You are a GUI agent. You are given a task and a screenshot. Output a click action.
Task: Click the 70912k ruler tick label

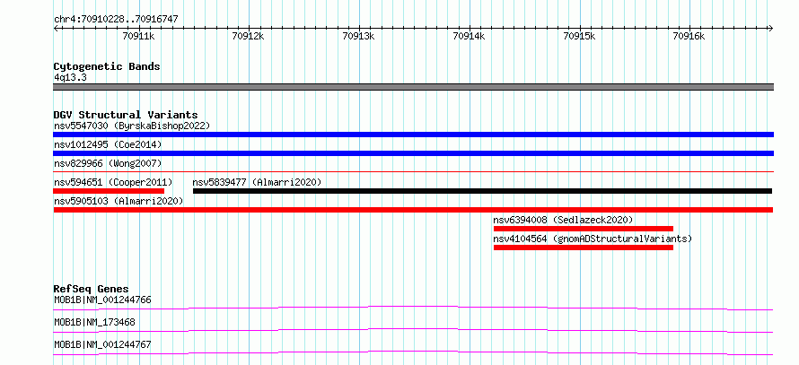(248, 37)
